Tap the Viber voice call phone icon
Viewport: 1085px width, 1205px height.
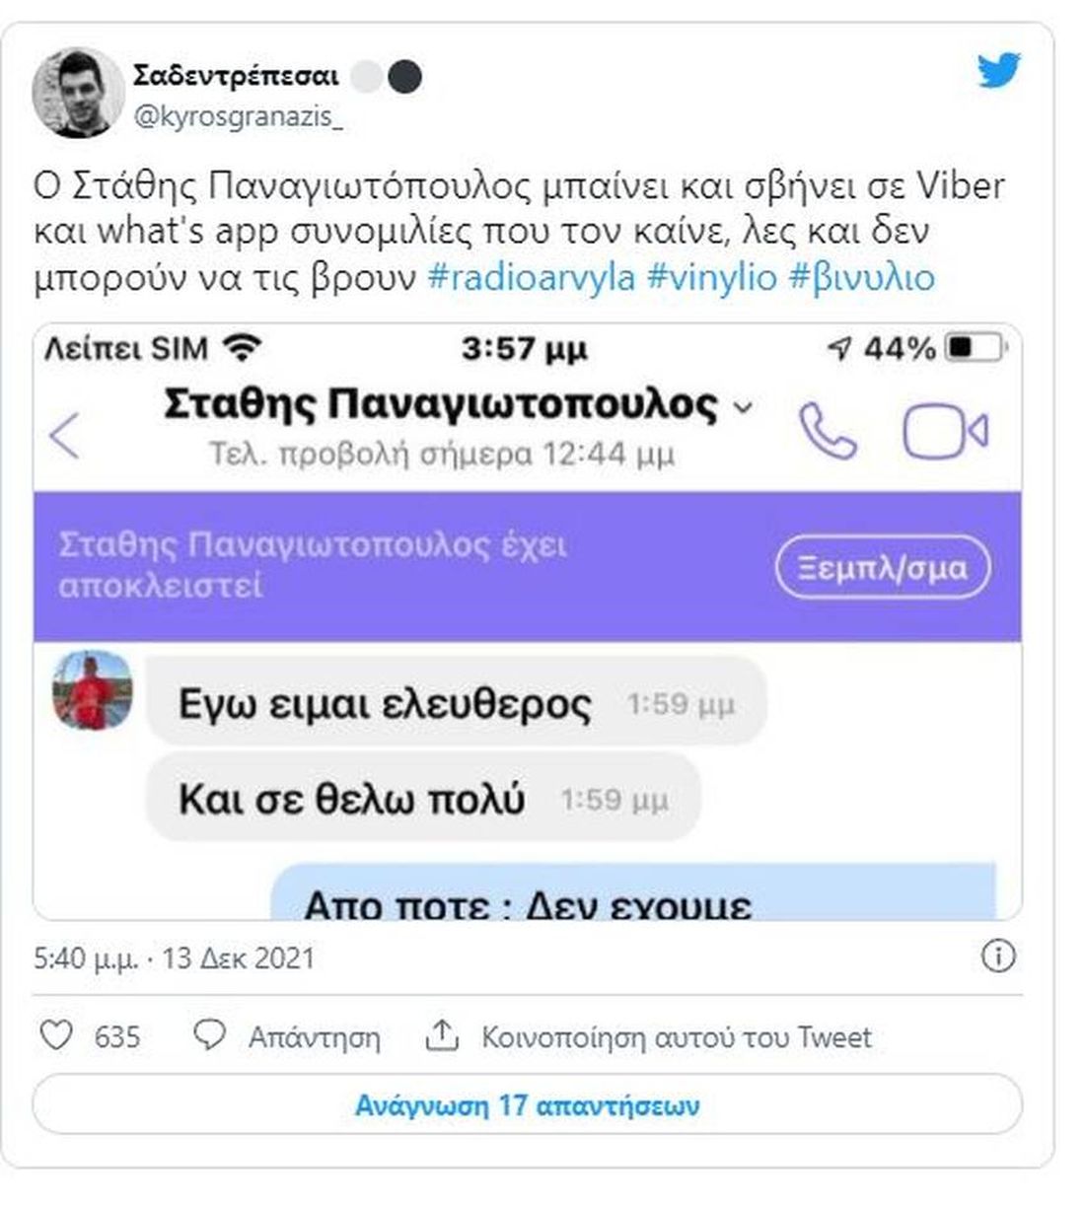[828, 431]
